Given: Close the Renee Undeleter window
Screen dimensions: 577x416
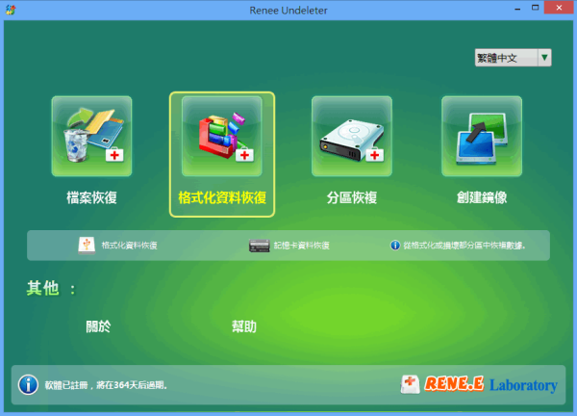Looking at the screenshot, I should click(x=559, y=8).
